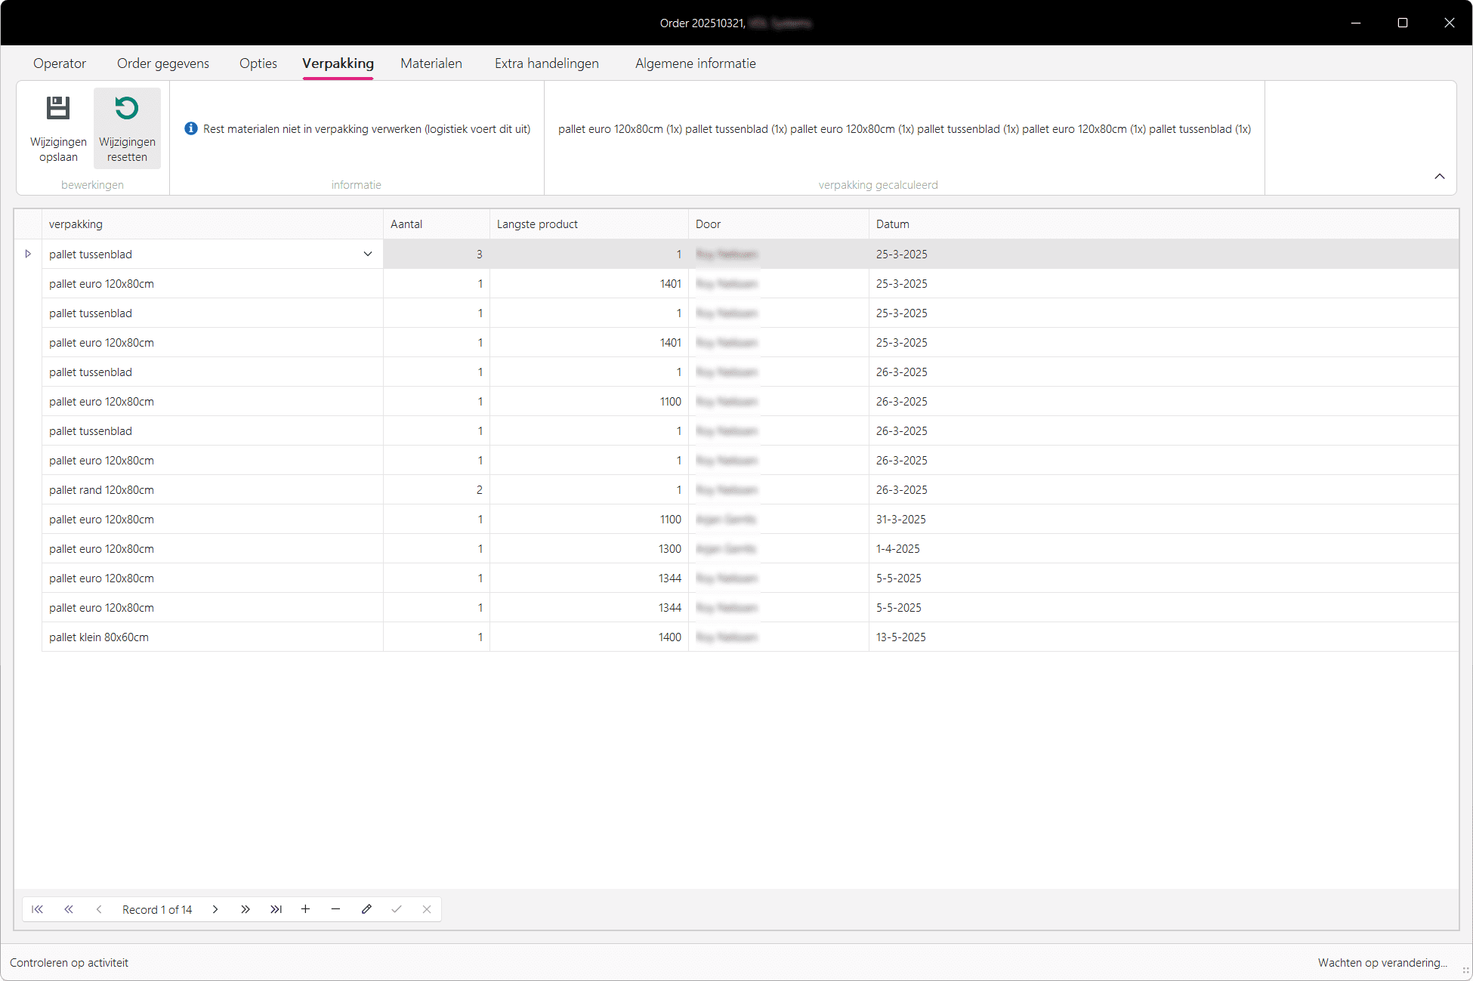This screenshot has width=1473, height=981.
Task: Delete record with minus icon
Action: pos(335,909)
